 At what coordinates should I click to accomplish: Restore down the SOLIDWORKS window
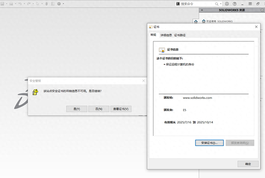258,4
